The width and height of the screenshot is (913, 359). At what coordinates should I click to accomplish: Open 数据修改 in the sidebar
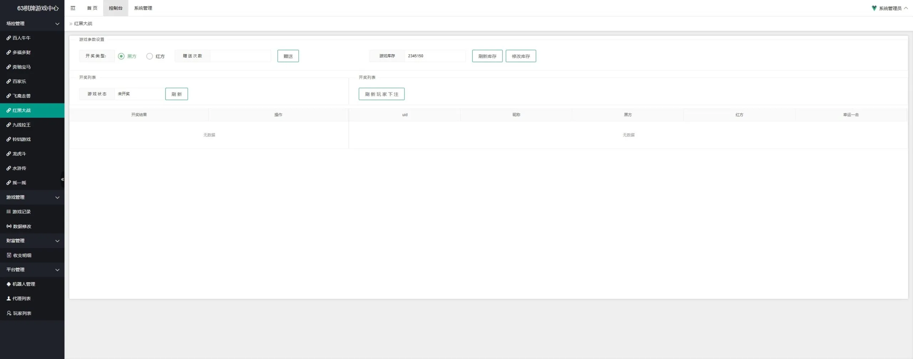click(x=32, y=226)
